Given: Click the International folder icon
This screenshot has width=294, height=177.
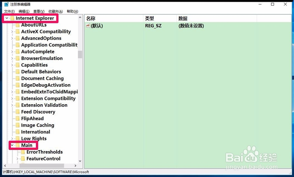Looking at the screenshot, I should 18,132.
